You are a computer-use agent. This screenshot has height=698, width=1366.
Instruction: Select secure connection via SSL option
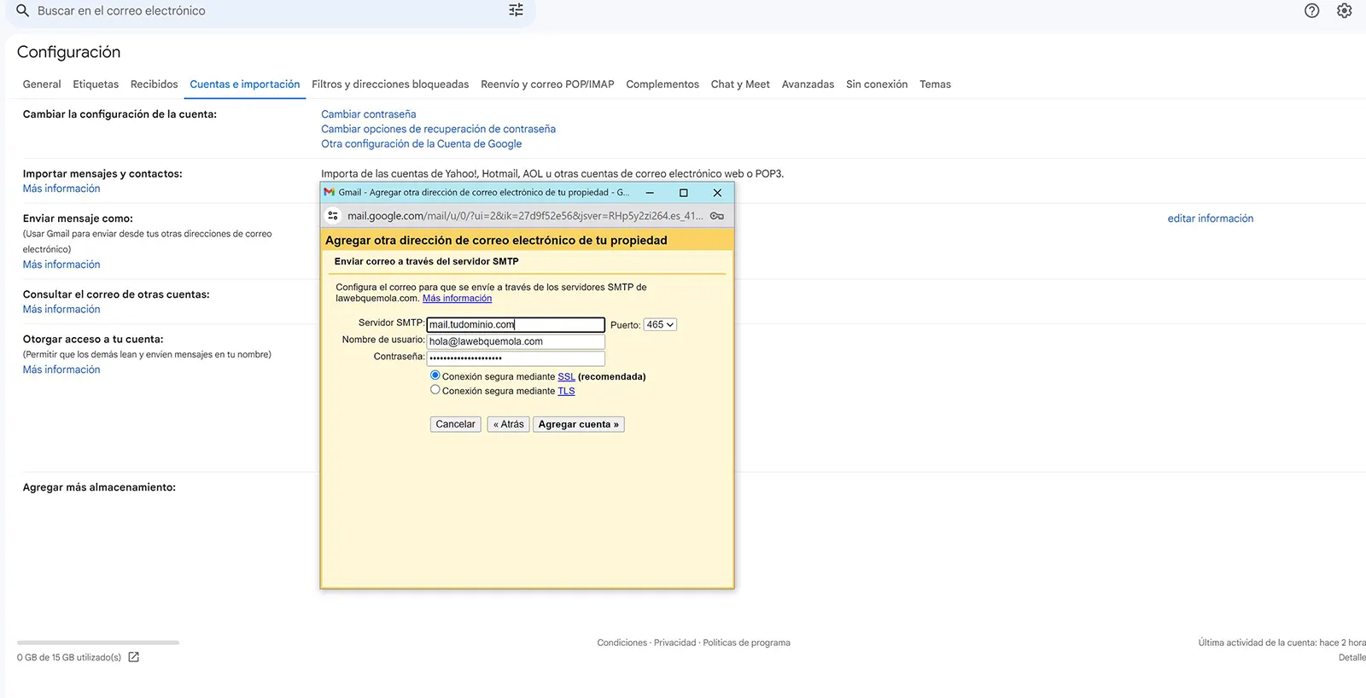click(435, 375)
